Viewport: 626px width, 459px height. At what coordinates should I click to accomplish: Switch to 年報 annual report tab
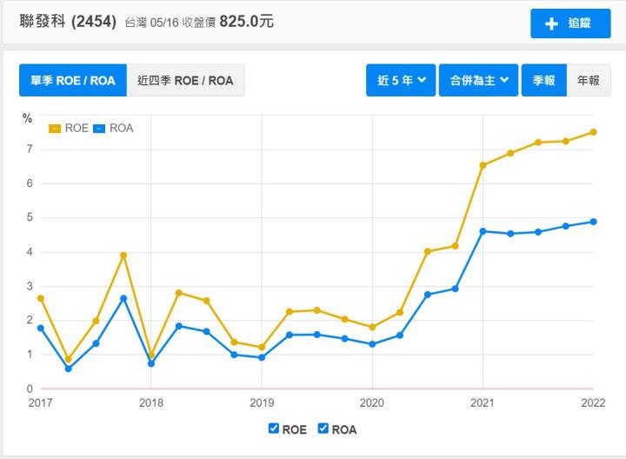[589, 80]
